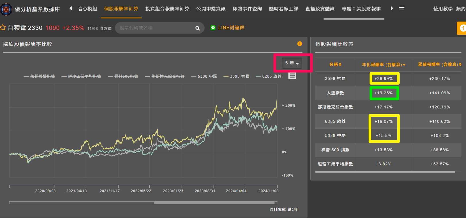Click the 6285 啟碁 table row name
Image resolution: width=466 pixels, height=218 pixels.
(335, 121)
